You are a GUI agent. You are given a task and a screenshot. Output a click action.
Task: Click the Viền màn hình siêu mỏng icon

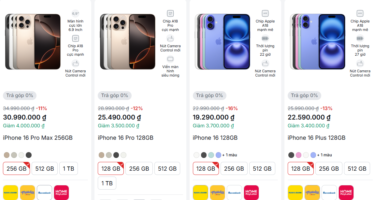pyautogui.click(x=170, y=59)
